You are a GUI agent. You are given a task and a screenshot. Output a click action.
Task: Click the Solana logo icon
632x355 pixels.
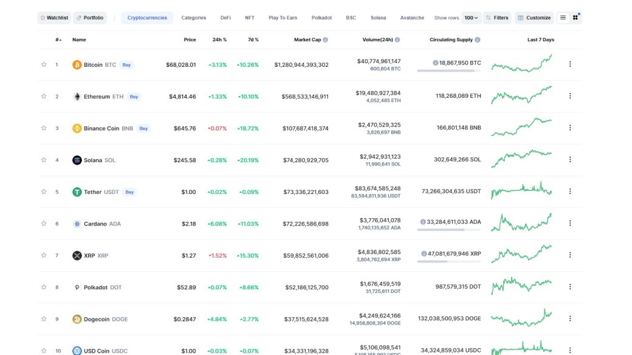tap(77, 160)
